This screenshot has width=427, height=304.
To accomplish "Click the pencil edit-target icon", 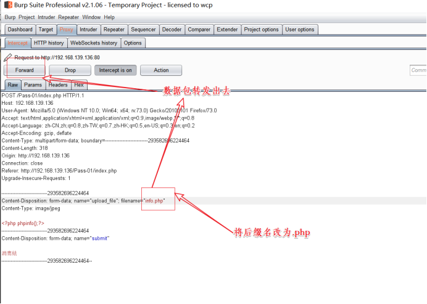I will pos(7,57).
